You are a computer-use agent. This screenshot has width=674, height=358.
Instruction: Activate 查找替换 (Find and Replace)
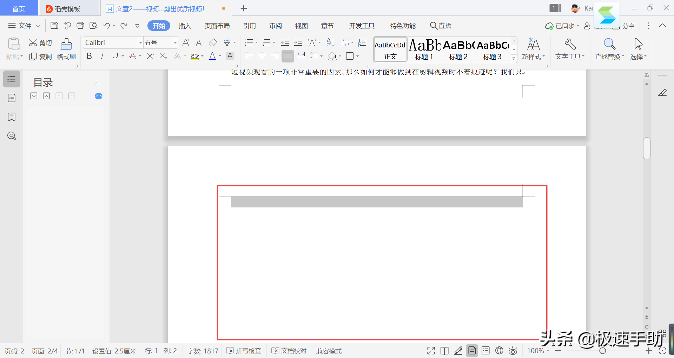point(609,49)
